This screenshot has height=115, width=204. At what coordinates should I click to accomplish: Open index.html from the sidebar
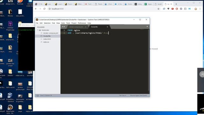coord(47,39)
